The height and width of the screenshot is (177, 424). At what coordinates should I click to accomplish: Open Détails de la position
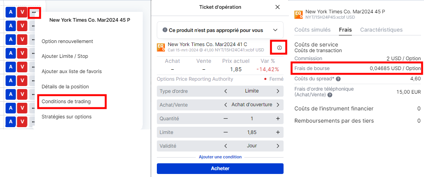point(65,87)
